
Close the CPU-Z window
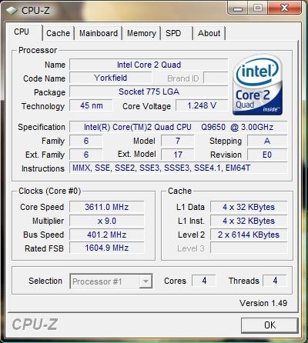click(284, 8)
